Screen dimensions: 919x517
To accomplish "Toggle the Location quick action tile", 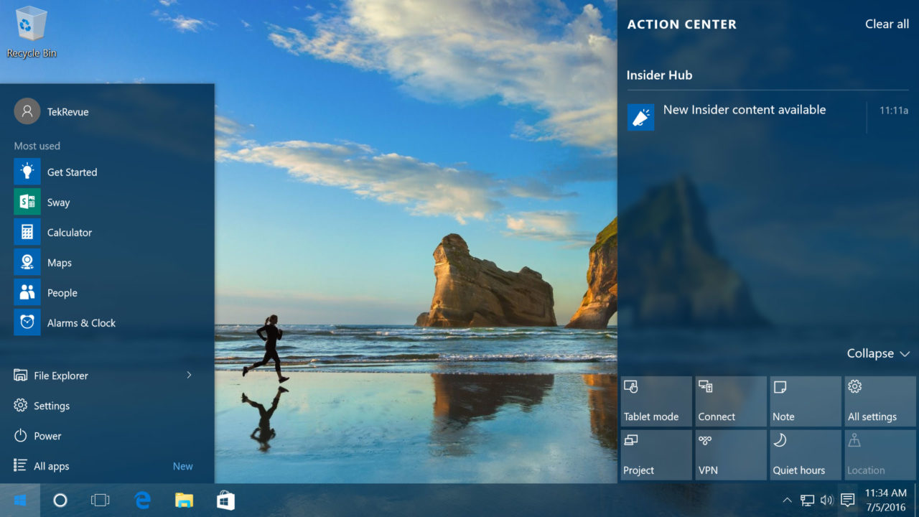I will (x=880, y=455).
